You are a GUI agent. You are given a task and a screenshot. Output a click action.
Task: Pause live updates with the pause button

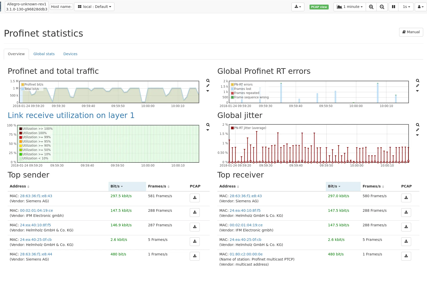[x=393, y=7]
